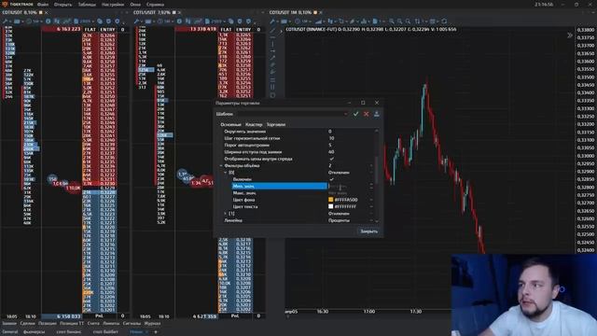Click ENTRY button in left order book
The height and width of the screenshot is (336, 597).
pyautogui.click(x=108, y=29)
